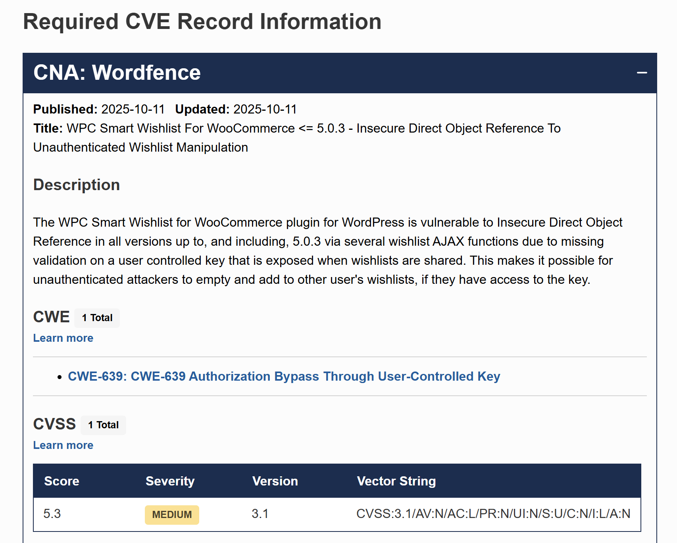This screenshot has height=543, width=677.
Task: Collapse the CNA: Wordfence panel minus icon
Action: click(642, 73)
